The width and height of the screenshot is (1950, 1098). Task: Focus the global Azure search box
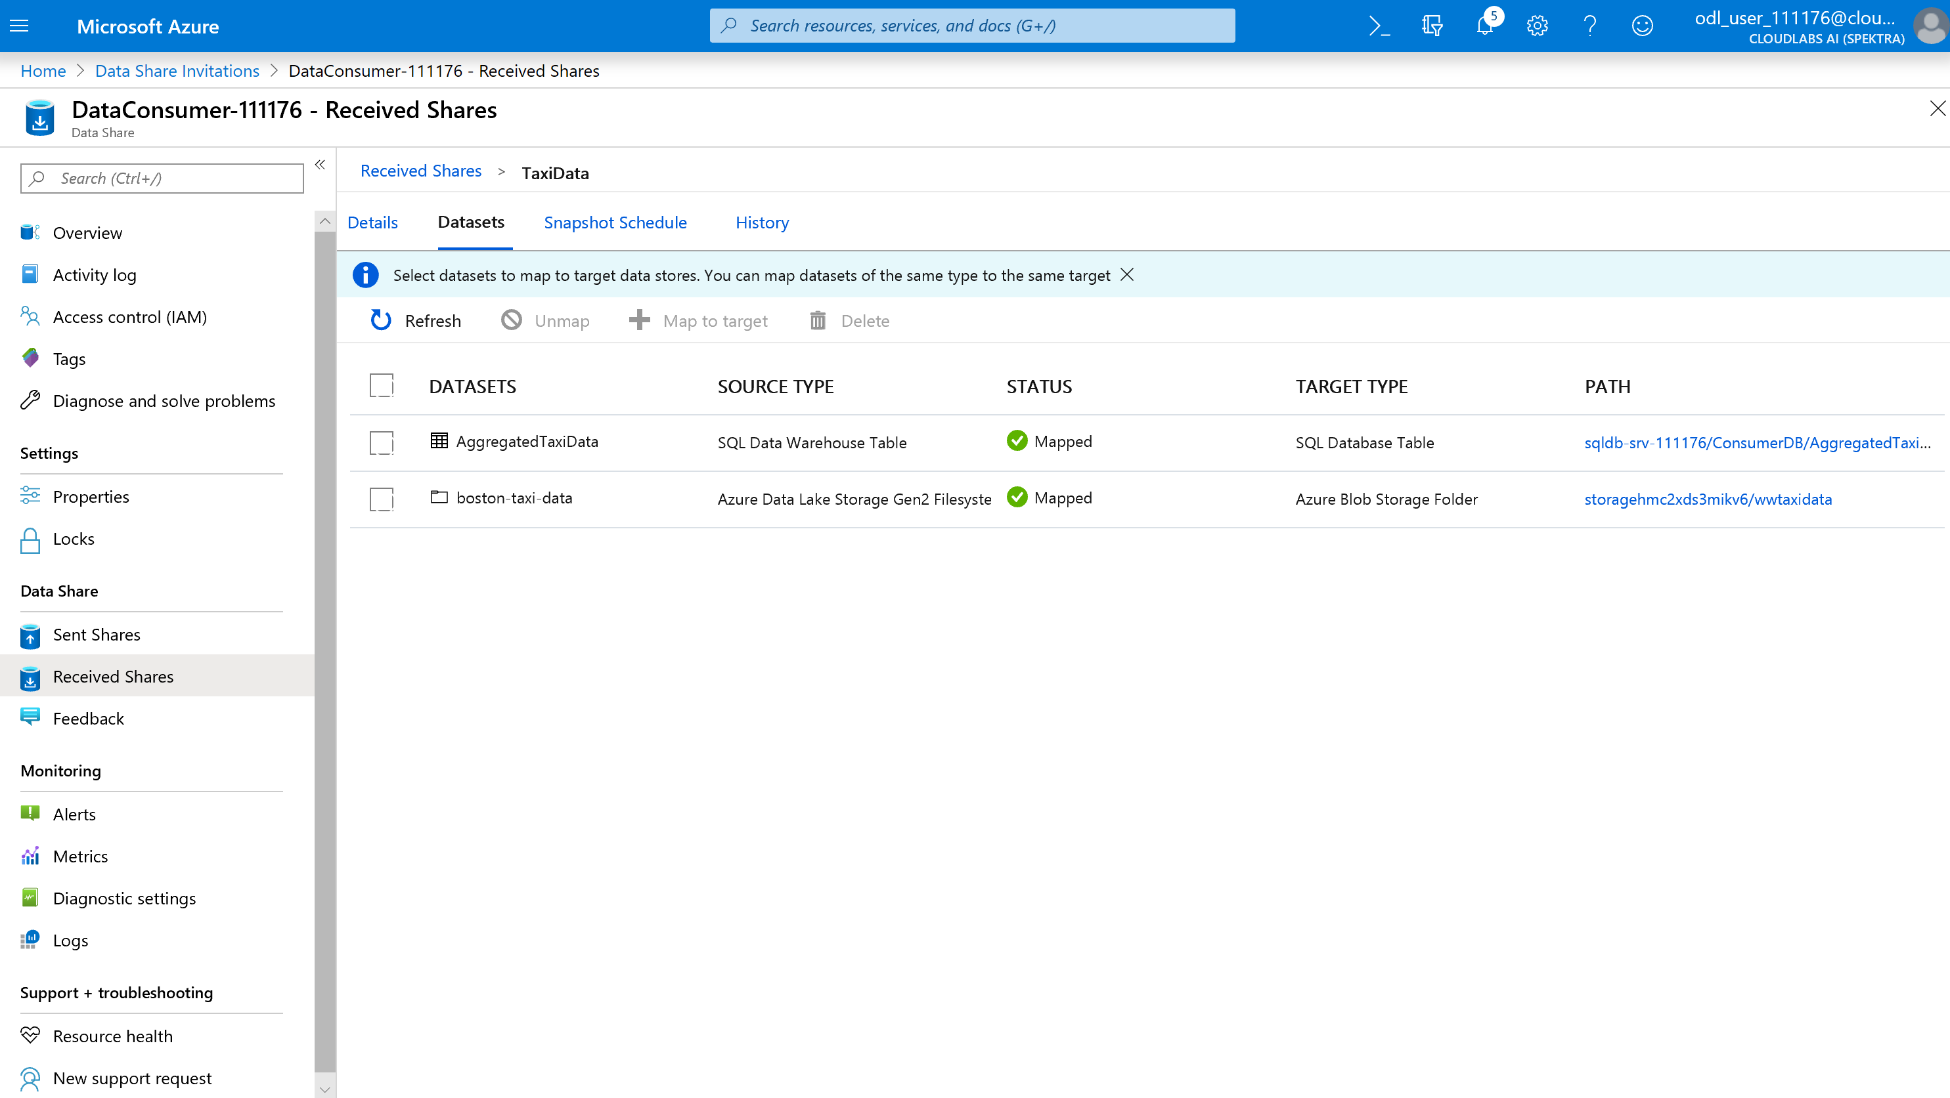972,26
